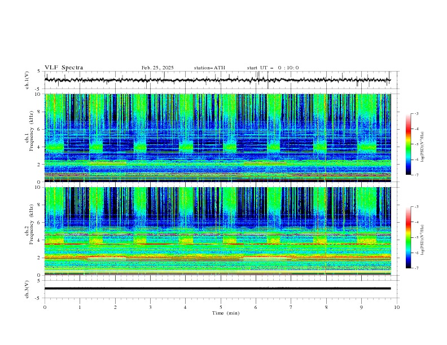Click the ch.2 spectrogram color scale bar
This screenshot has width=447, height=345.
click(x=408, y=237)
